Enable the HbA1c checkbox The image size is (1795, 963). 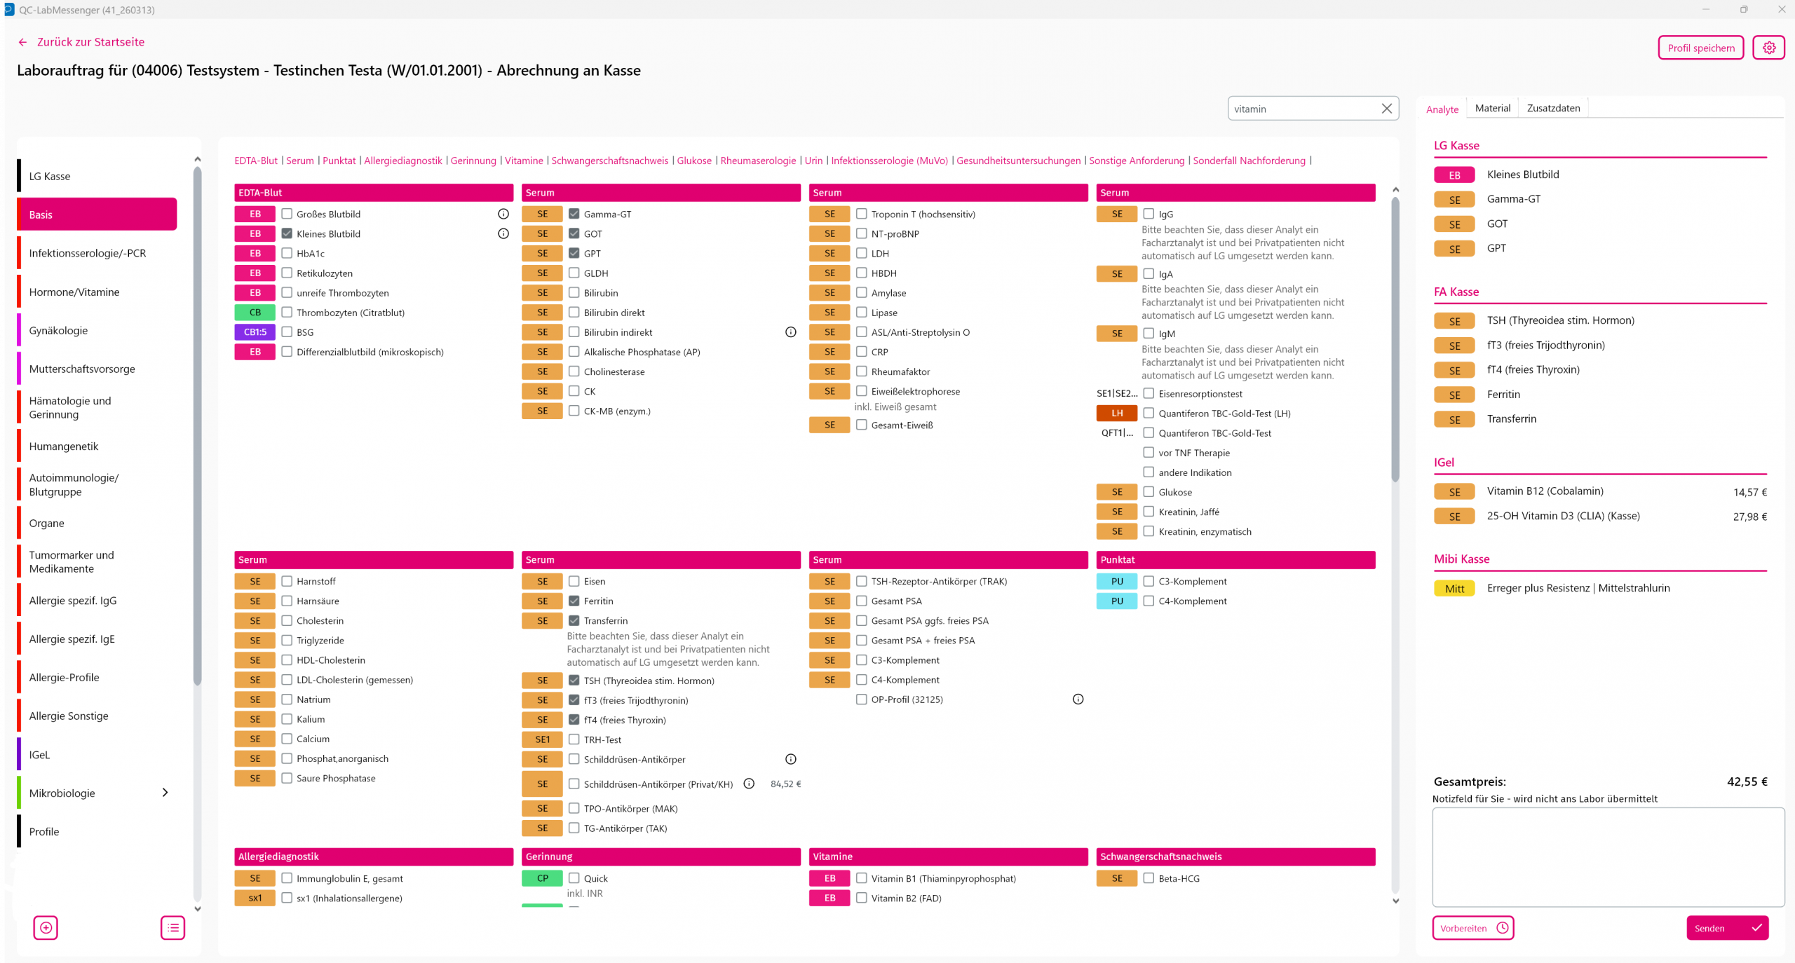(x=287, y=253)
